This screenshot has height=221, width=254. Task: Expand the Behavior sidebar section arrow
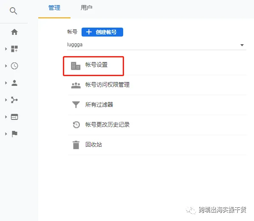coord(6,117)
